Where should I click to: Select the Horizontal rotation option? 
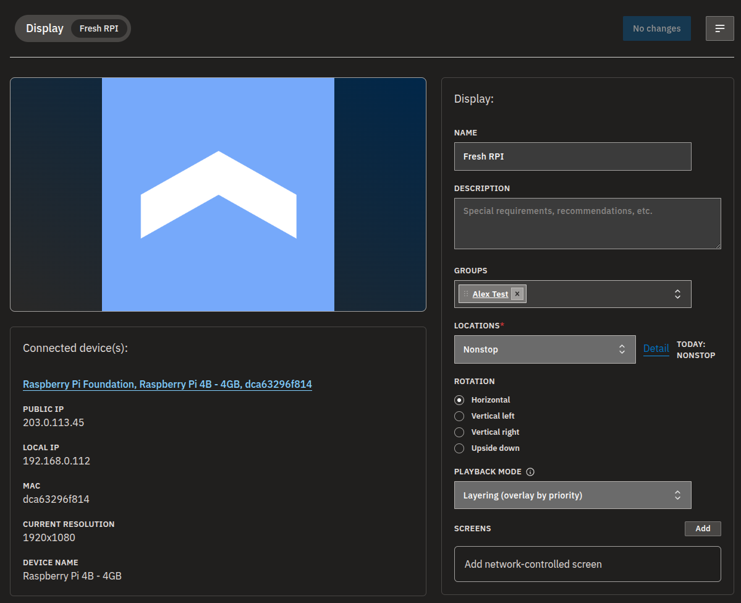pyautogui.click(x=459, y=400)
